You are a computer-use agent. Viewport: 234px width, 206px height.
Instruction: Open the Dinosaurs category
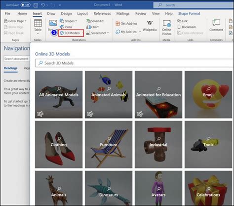109,188
